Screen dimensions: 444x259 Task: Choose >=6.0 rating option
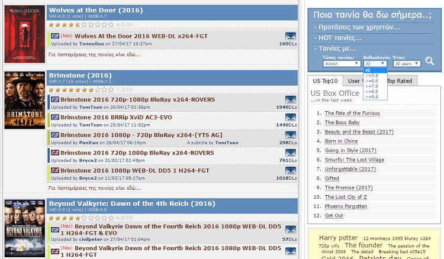[375, 81]
